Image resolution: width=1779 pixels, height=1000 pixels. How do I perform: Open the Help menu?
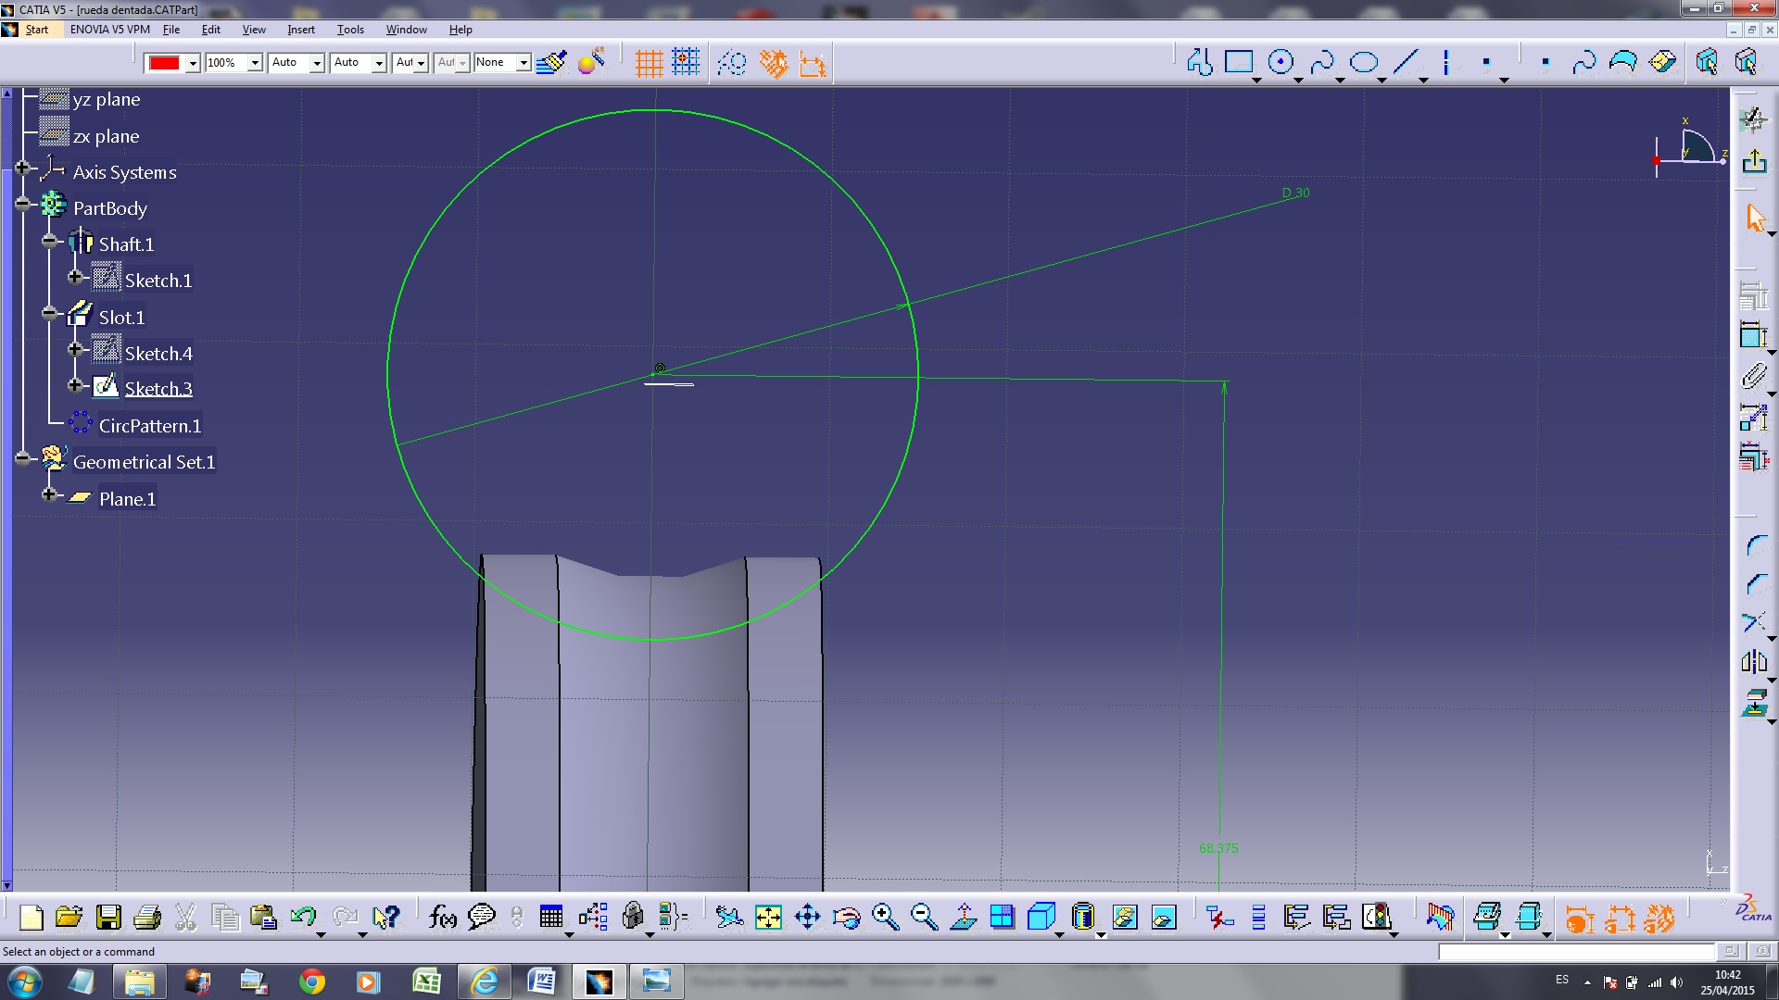(x=461, y=30)
